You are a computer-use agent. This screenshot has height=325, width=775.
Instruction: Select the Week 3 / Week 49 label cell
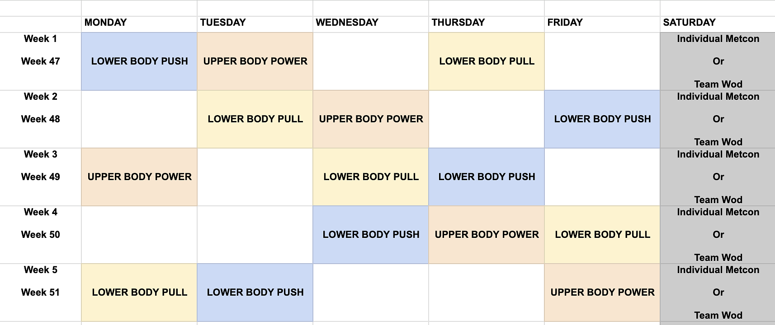tap(41, 177)
